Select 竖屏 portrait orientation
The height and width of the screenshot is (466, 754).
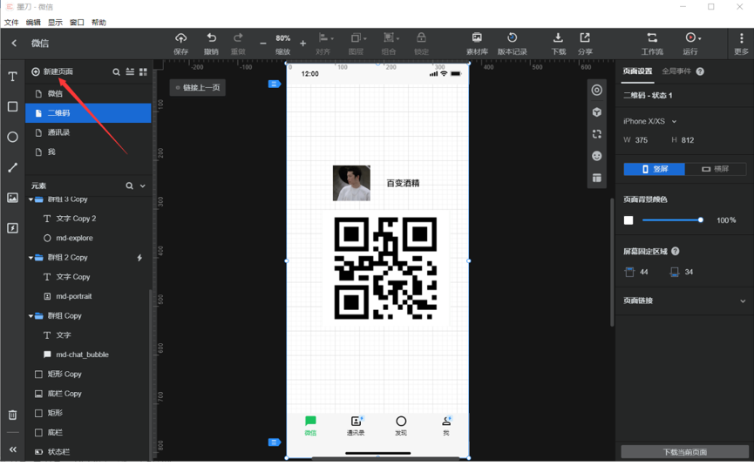(x=654, y=169)
